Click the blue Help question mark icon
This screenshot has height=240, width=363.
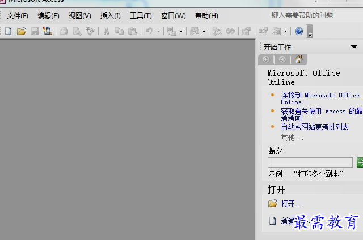pyautogui.click(x=299, y=31)
